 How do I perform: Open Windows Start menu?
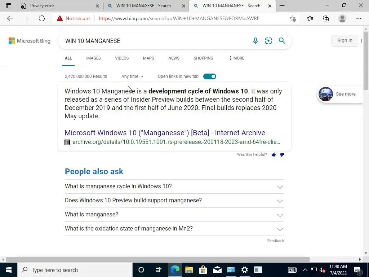coord(9,270)
